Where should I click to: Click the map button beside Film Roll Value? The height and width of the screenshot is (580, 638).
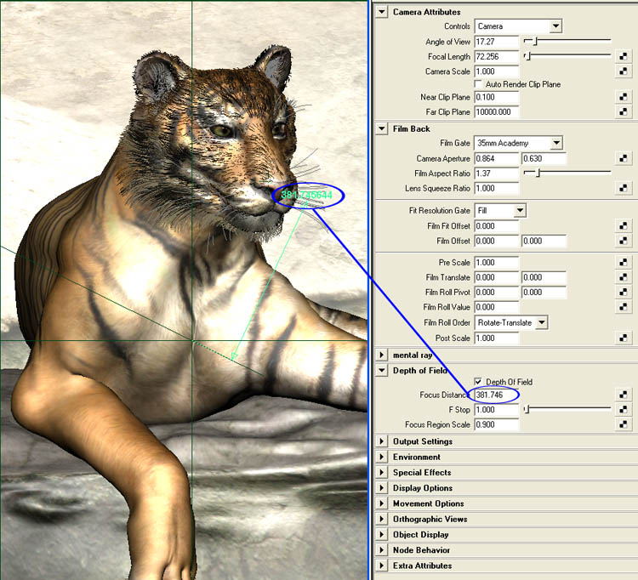(624, 308)
